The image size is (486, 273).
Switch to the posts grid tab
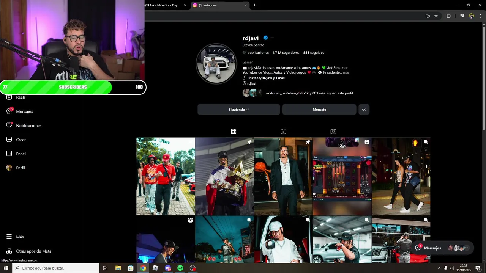click(x=234, y=132)
